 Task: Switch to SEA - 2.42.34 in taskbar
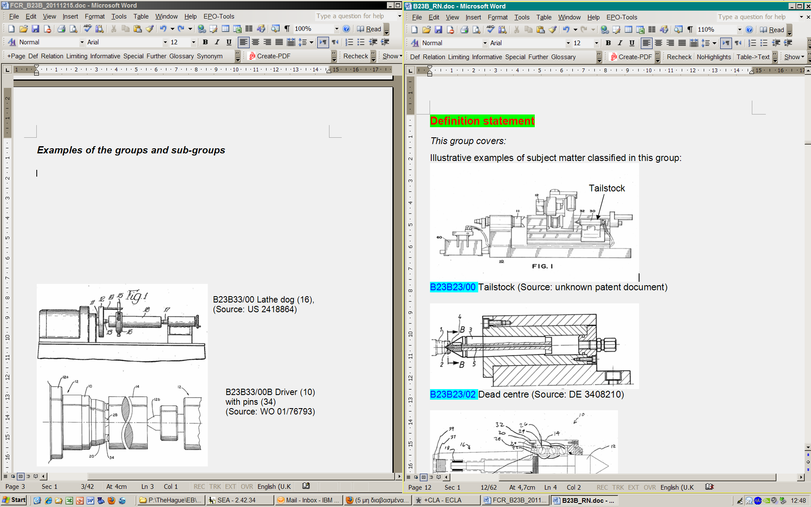(237, 500)
